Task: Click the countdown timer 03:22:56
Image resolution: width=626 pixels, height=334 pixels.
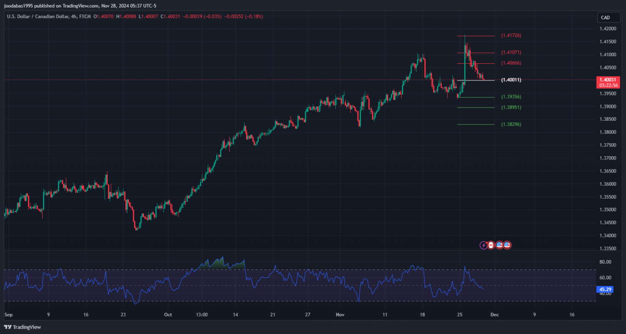Action: tap(608, 85)
